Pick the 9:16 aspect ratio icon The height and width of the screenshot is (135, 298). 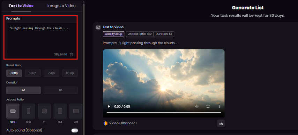[x=29, y=111]
